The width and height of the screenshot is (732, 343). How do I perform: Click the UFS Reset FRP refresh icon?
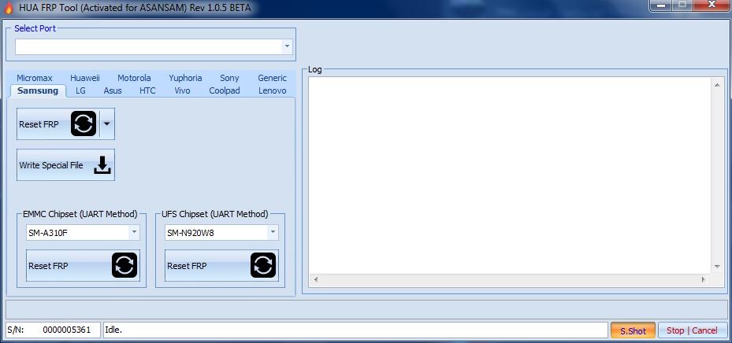[263, 265]
